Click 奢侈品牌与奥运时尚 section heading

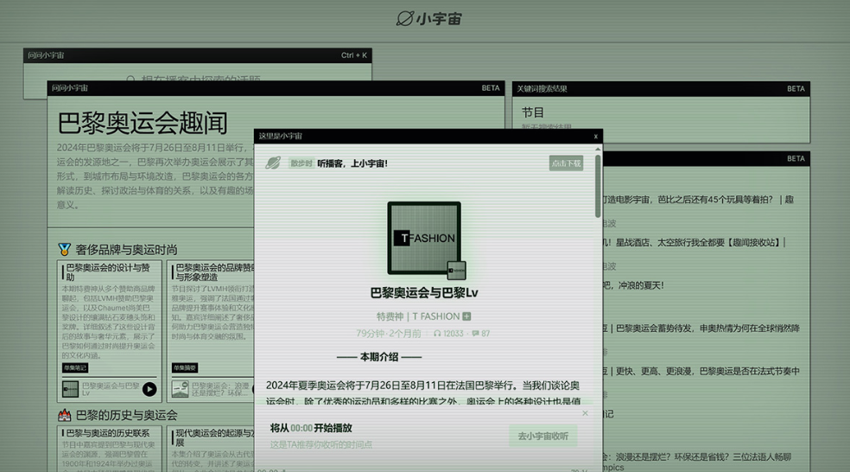(x=126, y=250)
